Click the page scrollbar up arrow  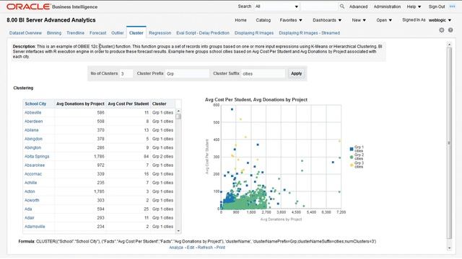click(449, 45)
